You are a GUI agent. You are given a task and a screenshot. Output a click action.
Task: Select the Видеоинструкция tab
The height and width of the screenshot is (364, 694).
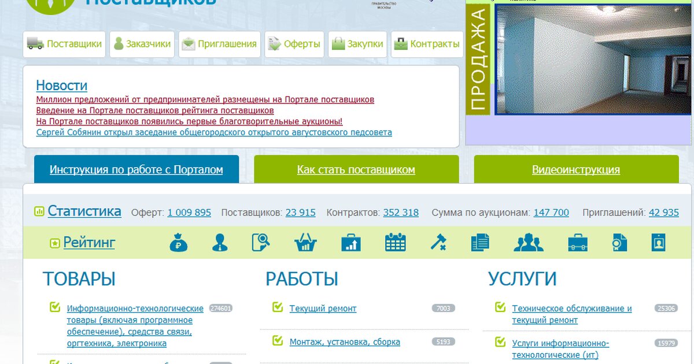tap(576, 170)
